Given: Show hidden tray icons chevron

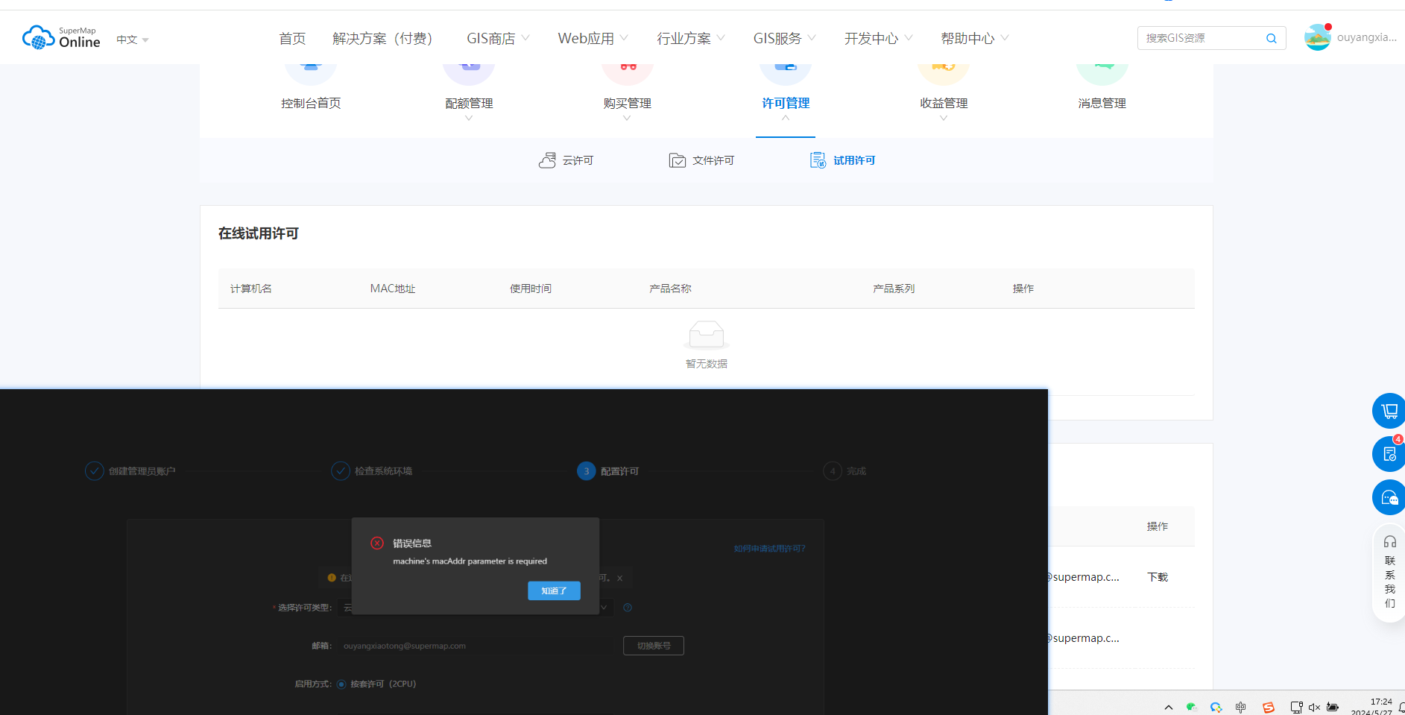Looking at the screenshot, I should [x=1169, y=707].
